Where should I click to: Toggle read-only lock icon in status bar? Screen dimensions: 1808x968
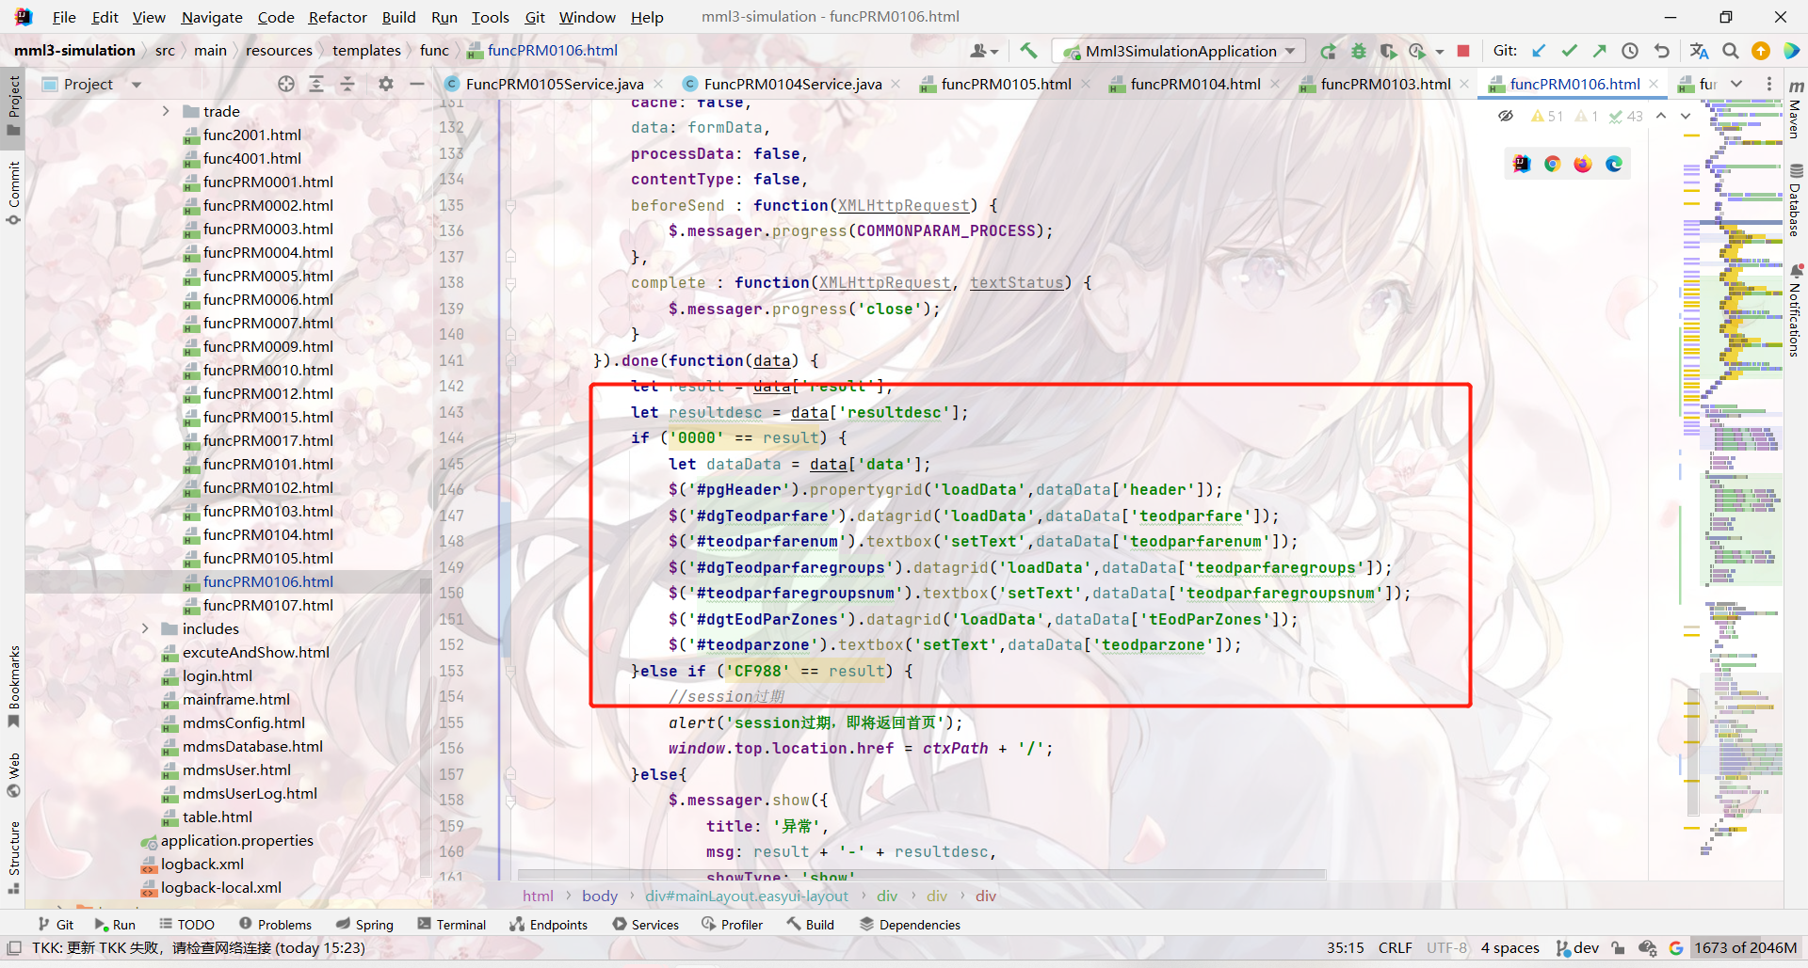1617,948
